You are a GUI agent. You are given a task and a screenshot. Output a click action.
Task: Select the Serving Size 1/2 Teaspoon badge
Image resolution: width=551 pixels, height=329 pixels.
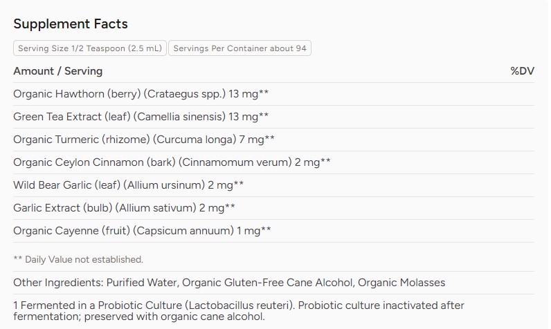90,48
